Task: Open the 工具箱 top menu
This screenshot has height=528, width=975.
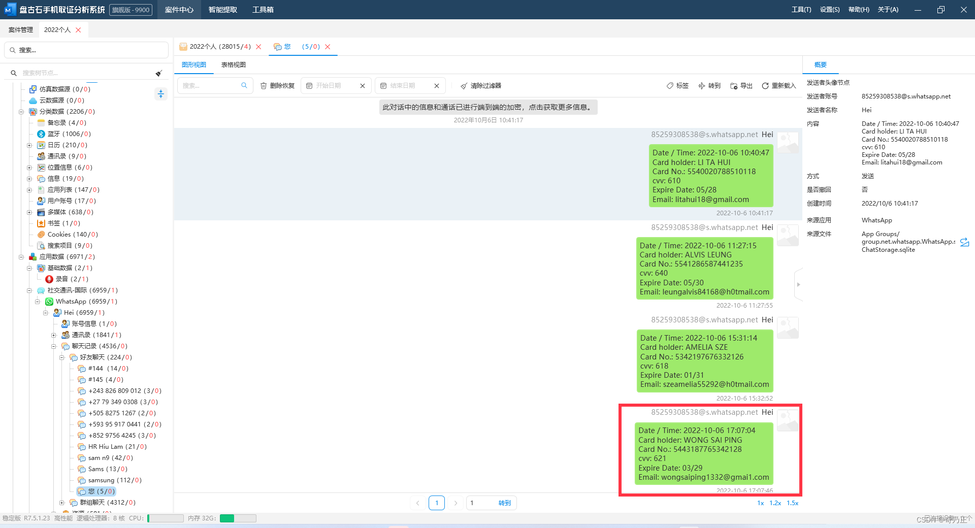Action: coord(263,10)
